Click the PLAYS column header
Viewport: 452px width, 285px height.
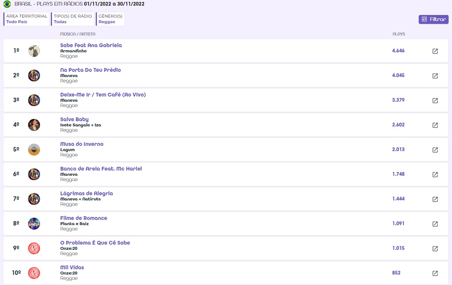(399, 34)
